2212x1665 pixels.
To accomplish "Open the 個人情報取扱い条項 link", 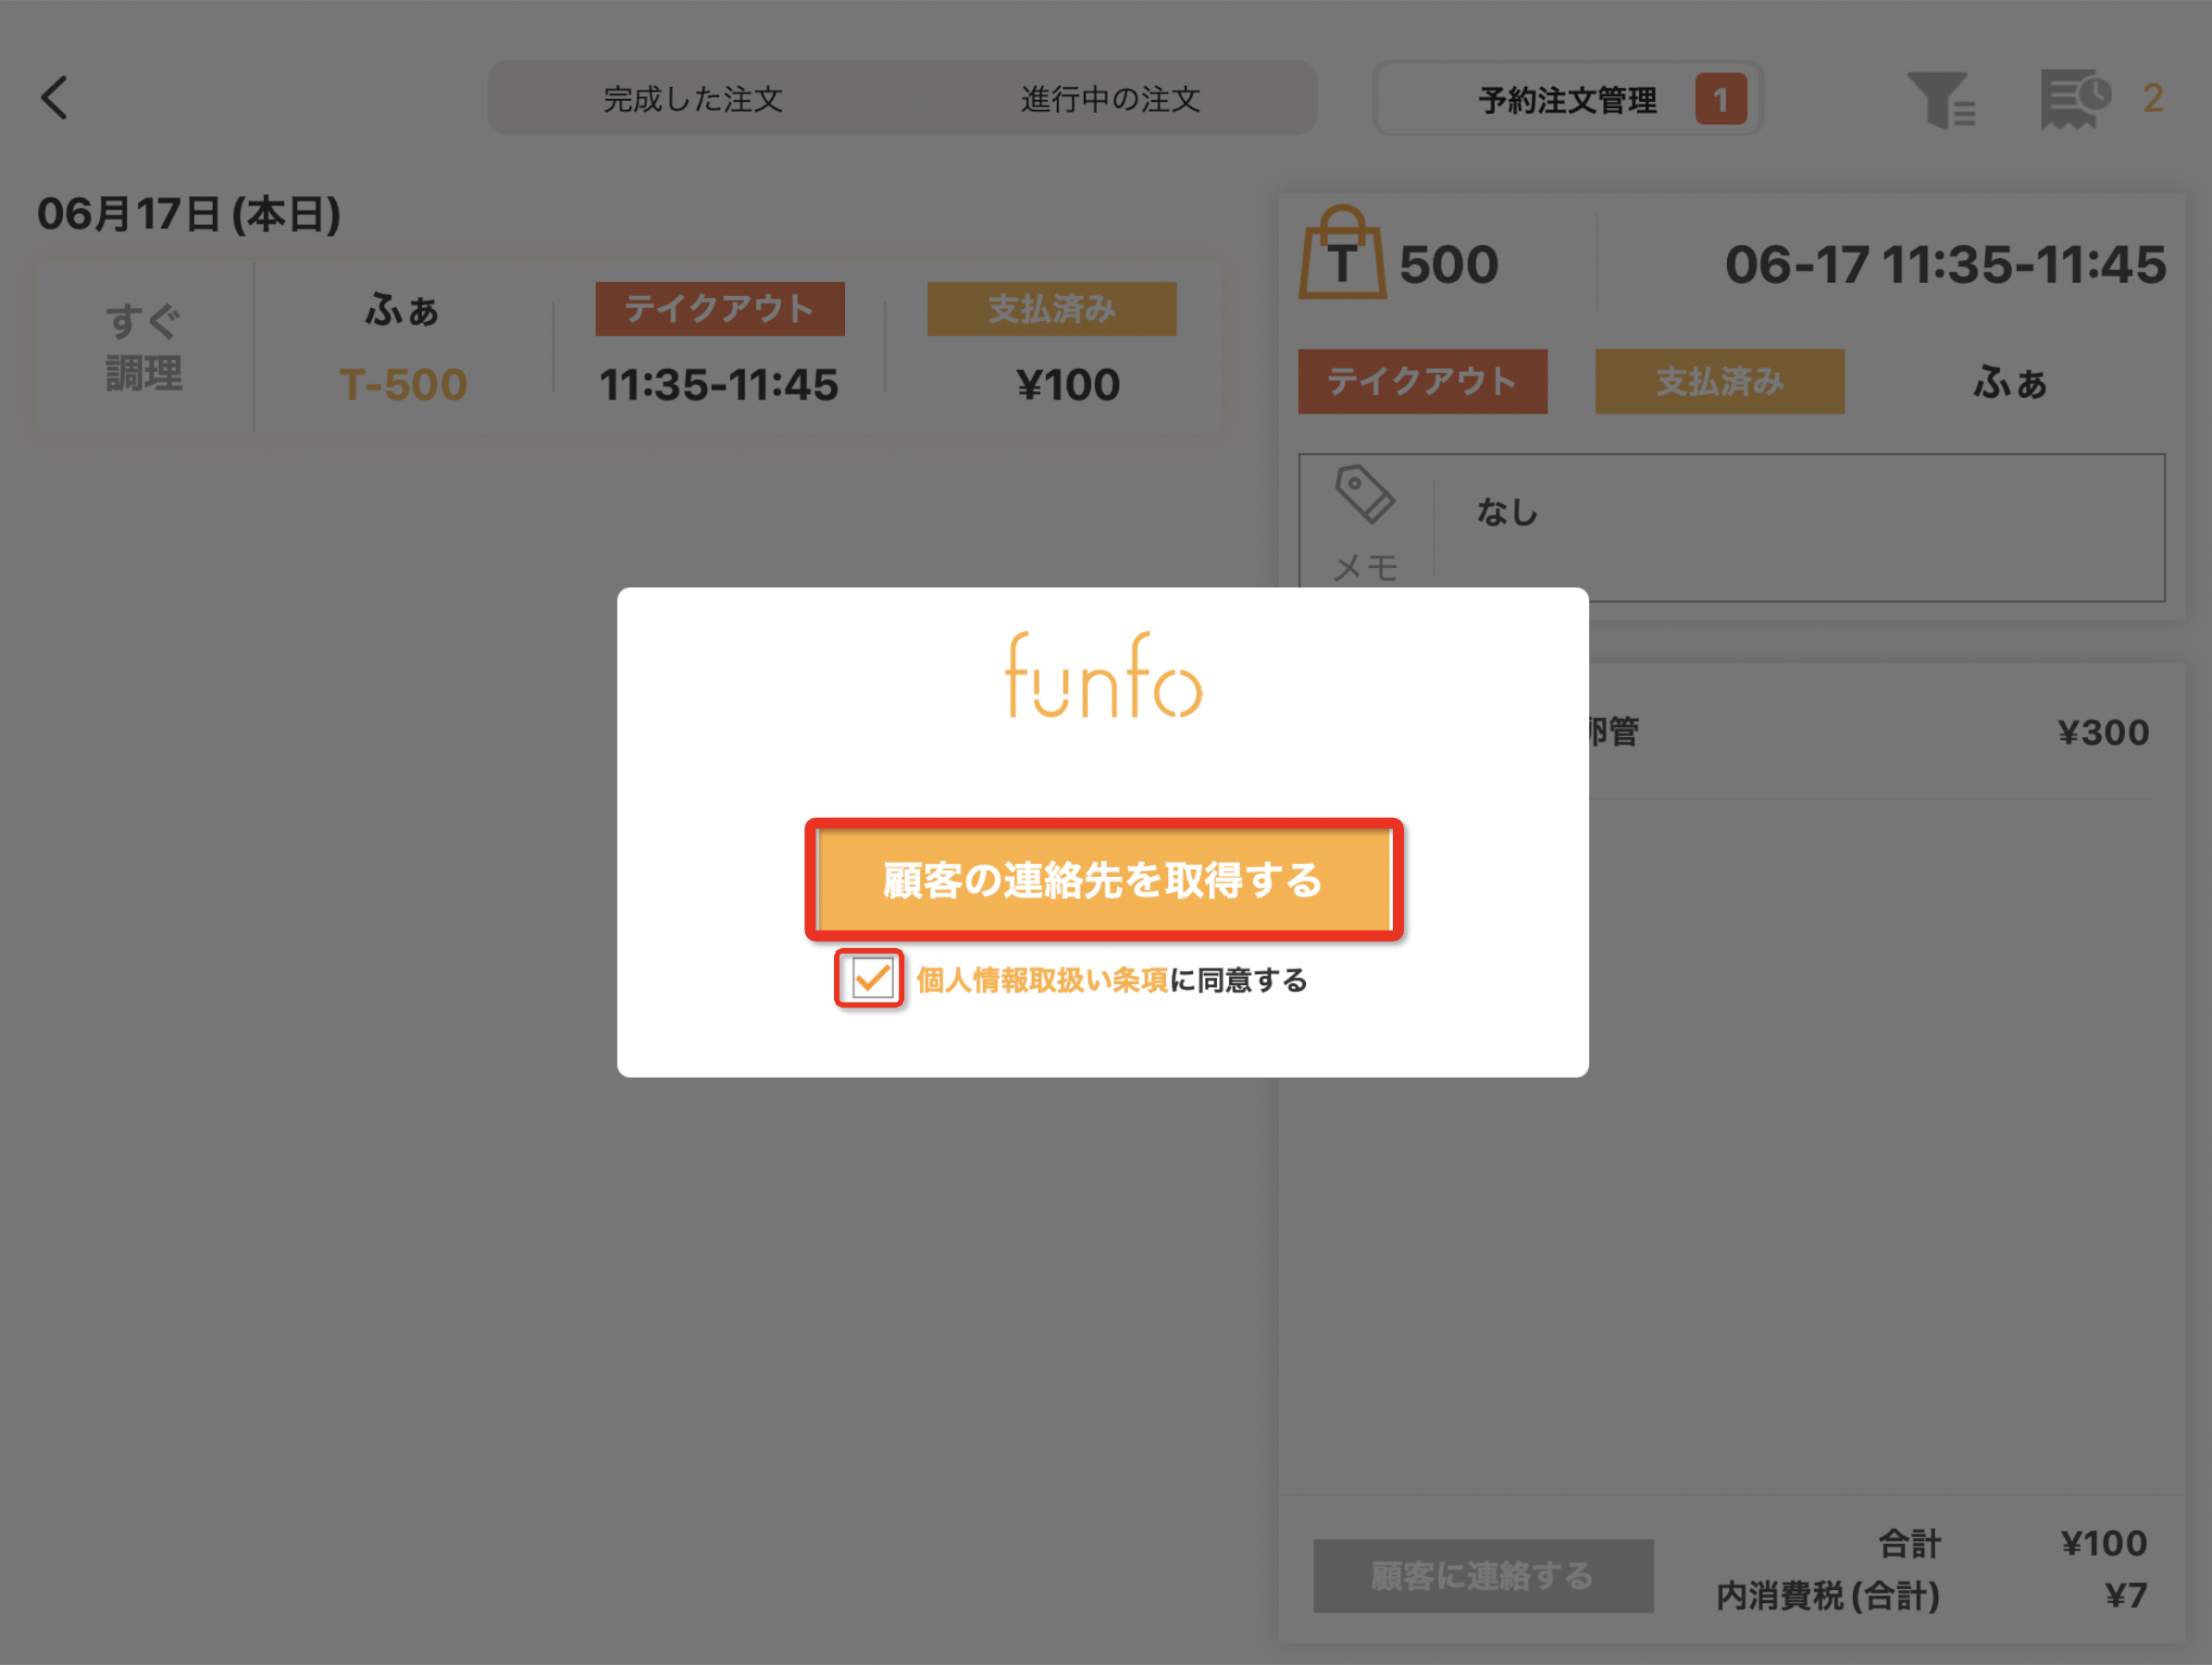I will click(x=1041, y=980).
